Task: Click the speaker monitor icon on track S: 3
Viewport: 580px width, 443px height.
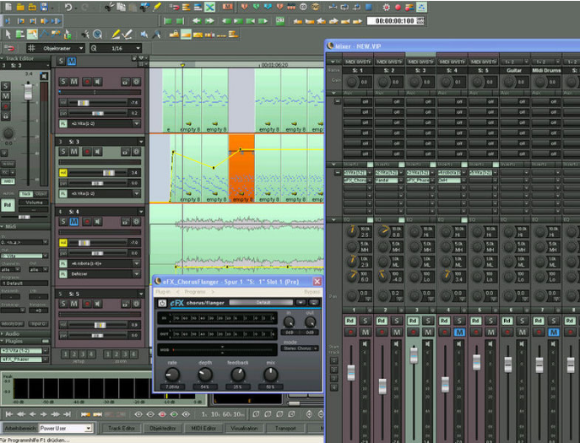Action: [98, 152]
